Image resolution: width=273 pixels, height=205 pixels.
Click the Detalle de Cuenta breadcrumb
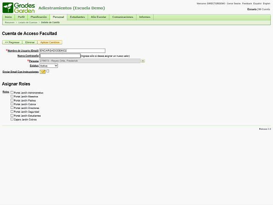[50, 23]
